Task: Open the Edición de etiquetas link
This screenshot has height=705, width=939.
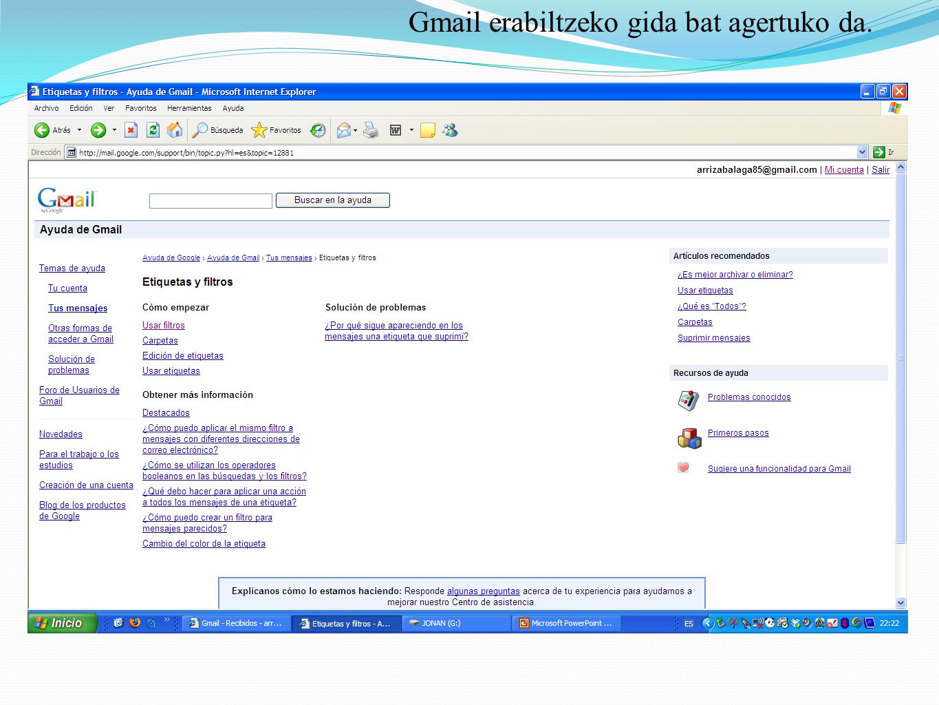Action: pos(183,355)
